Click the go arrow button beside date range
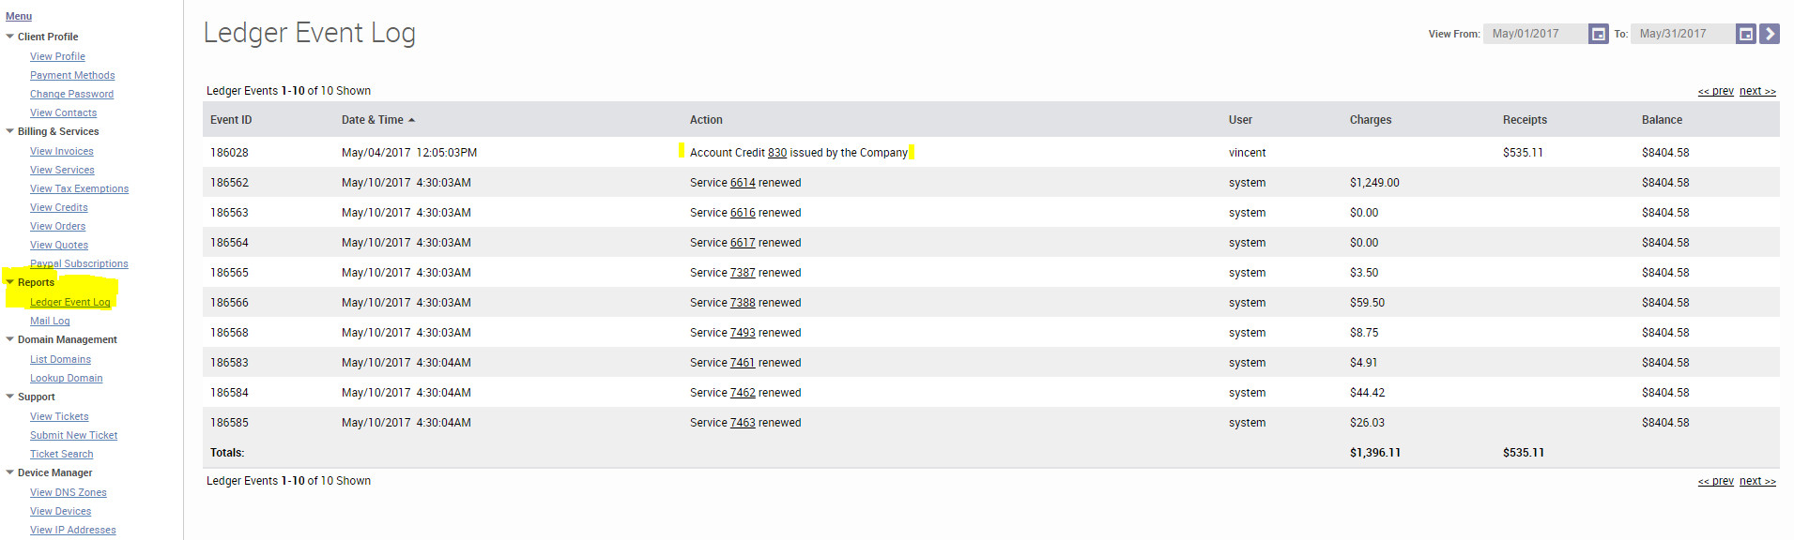 [1769, 34]
